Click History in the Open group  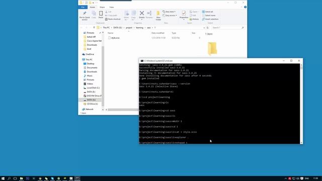click(x=194, y=19)
